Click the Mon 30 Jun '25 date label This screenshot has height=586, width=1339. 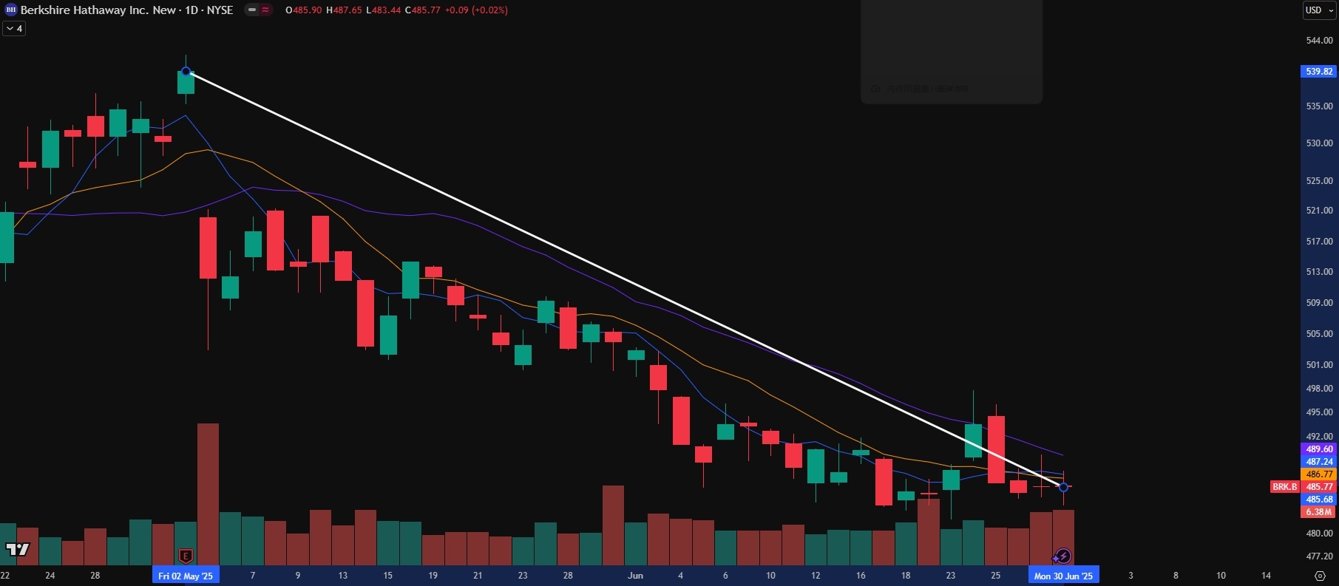(x=1063, y=576)
